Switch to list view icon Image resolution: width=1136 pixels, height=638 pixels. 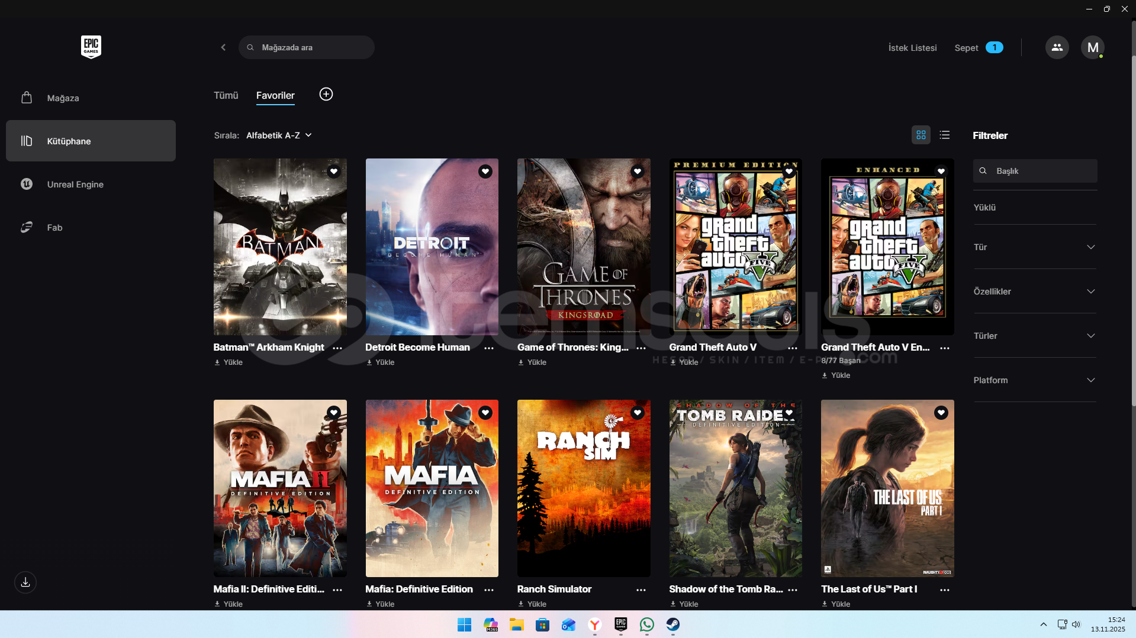944,135
